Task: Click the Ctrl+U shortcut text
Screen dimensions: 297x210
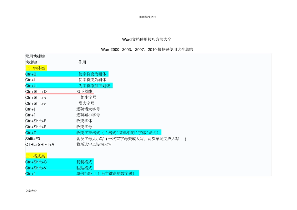Action: click(x=31, y=86)
